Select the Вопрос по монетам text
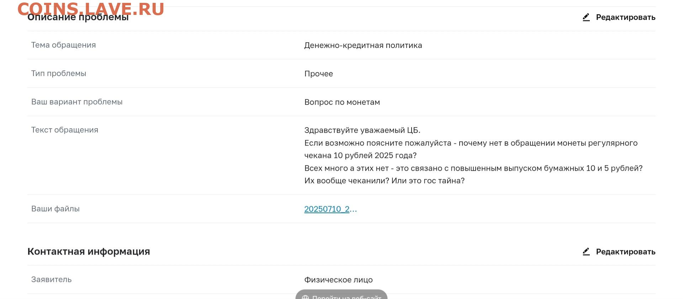The image size is (683, 299). point(342,102)
